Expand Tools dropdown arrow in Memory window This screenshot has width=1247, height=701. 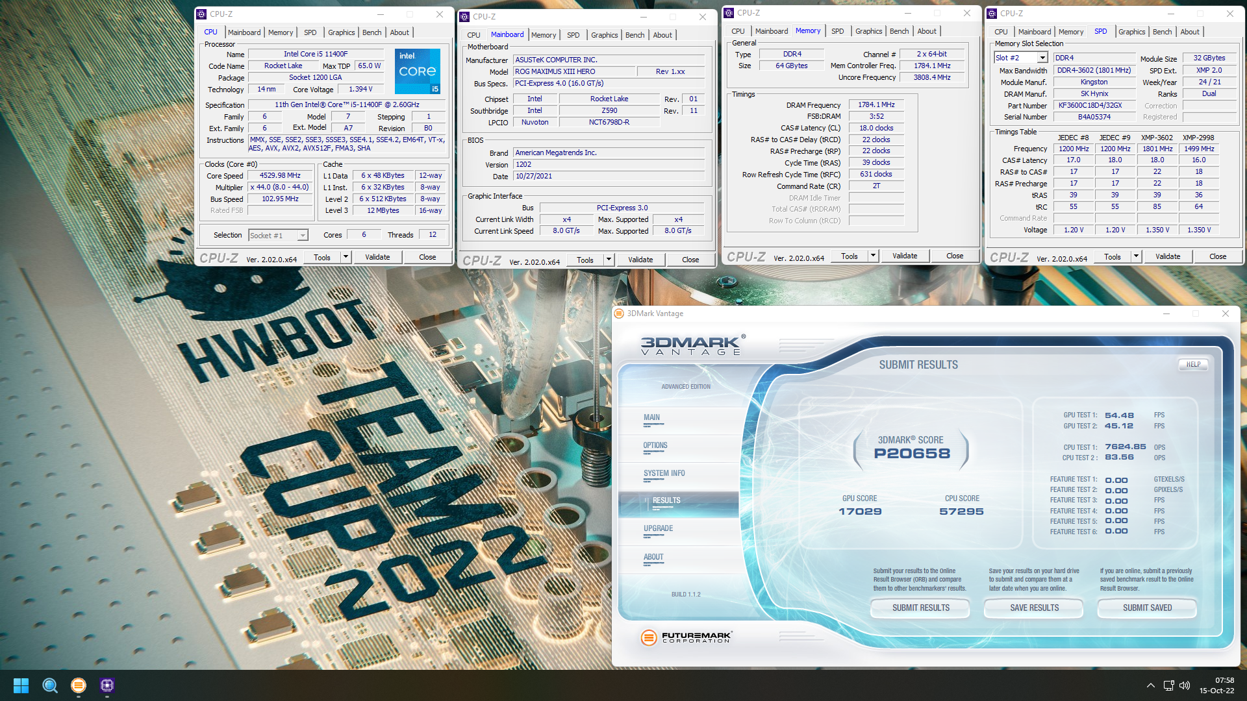pyautogui.click(x=873, y=256)
